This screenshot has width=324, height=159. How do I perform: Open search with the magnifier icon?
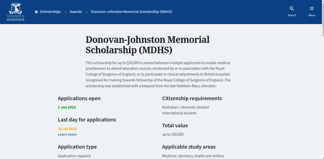click(x=292, y=9)
